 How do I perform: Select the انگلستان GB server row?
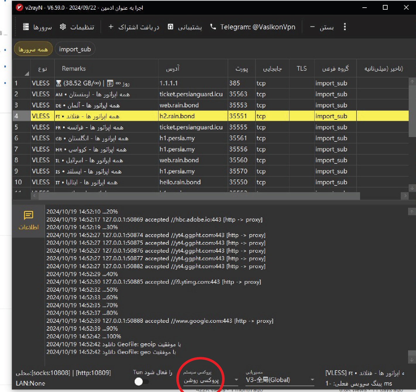coord(210,138)
